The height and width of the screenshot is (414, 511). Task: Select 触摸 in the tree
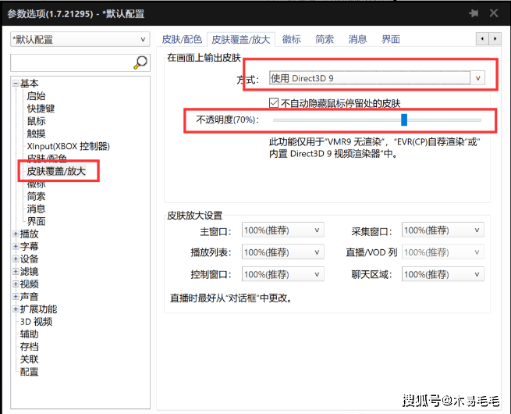[36, 134]
